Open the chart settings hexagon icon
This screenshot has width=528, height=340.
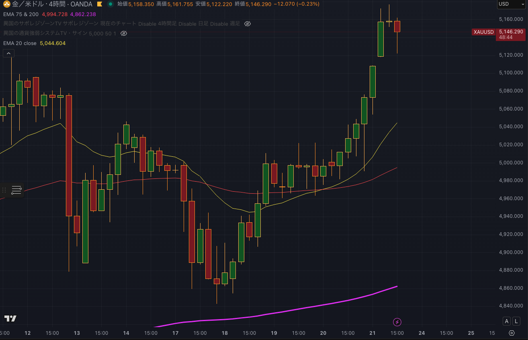512,333
